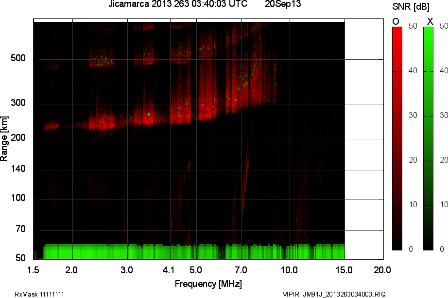Click the 'RxMask 11111111' footer text
The width and height of the screenshot is (448, 298).
click(x=39, y=294)
